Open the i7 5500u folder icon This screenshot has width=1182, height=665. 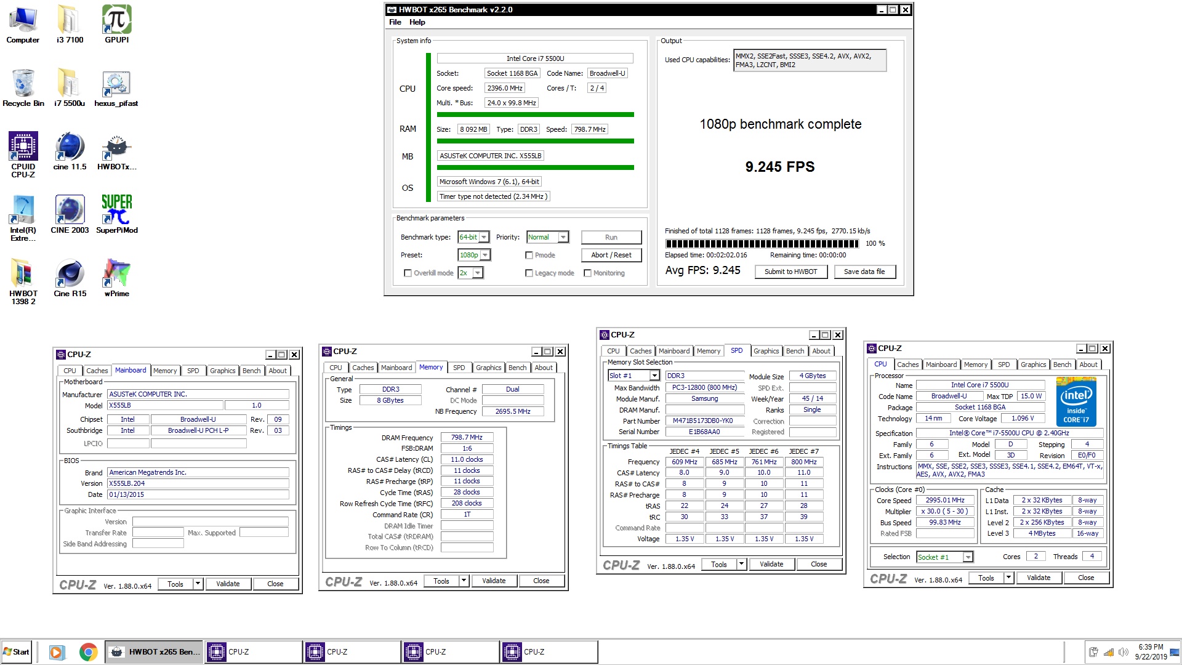(70, 88)
